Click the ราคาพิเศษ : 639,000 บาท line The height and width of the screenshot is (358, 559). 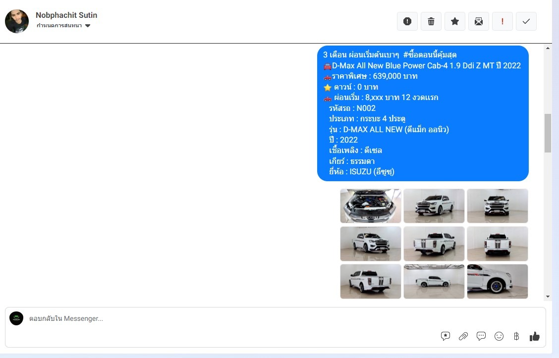point(370,76)
